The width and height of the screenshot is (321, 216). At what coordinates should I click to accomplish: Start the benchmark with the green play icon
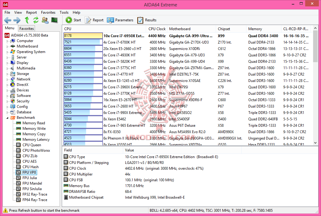[x=69, y=20]
